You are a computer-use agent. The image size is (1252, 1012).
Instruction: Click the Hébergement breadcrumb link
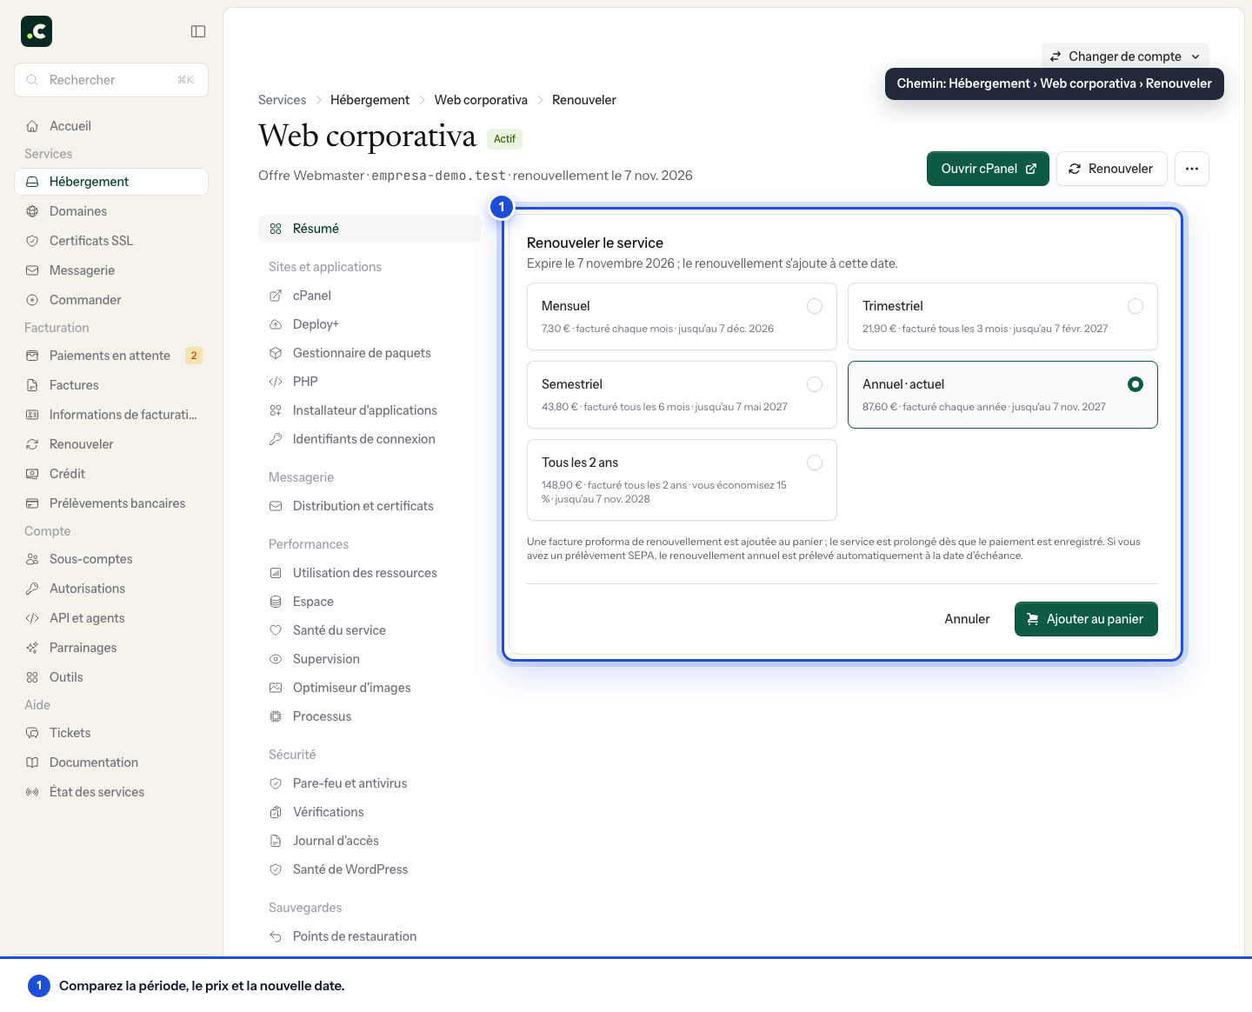(x=370, y=100)
